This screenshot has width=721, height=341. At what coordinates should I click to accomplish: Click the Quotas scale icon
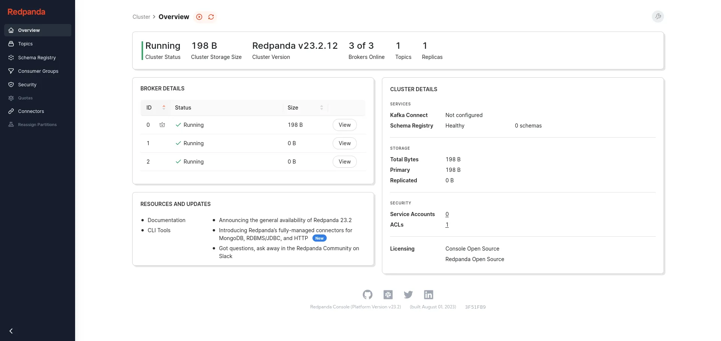click(x=11, y=98)
